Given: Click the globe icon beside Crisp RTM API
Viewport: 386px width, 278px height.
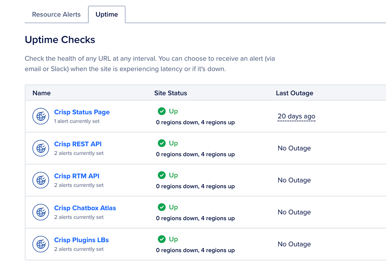Looking at the screenshot, I should (41, 180).
